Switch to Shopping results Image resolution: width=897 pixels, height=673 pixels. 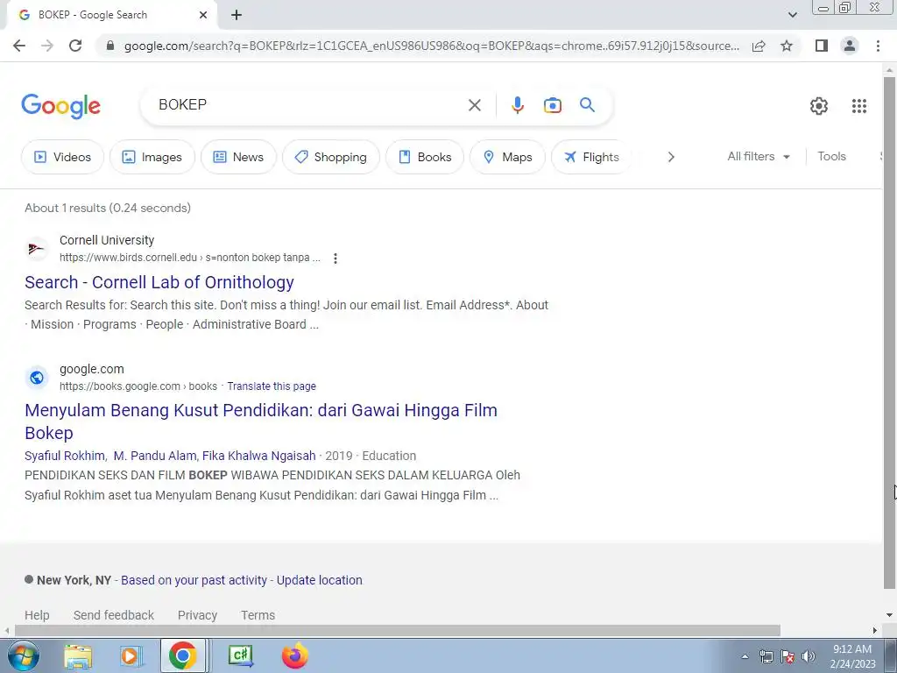[330, 157]
